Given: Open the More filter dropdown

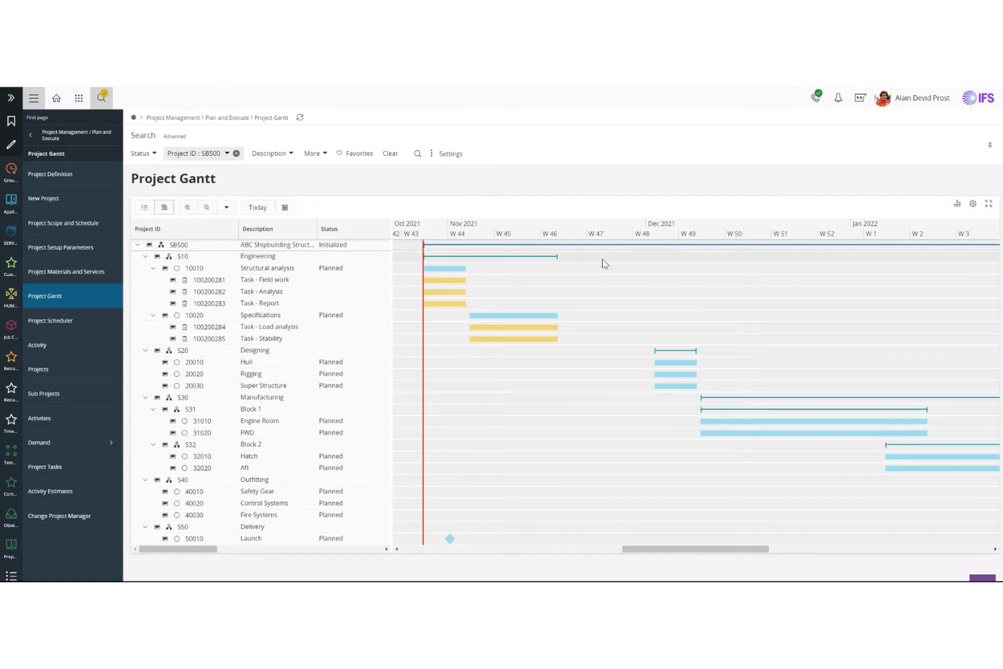Looking at the screenshot, I should click(314, 153).
